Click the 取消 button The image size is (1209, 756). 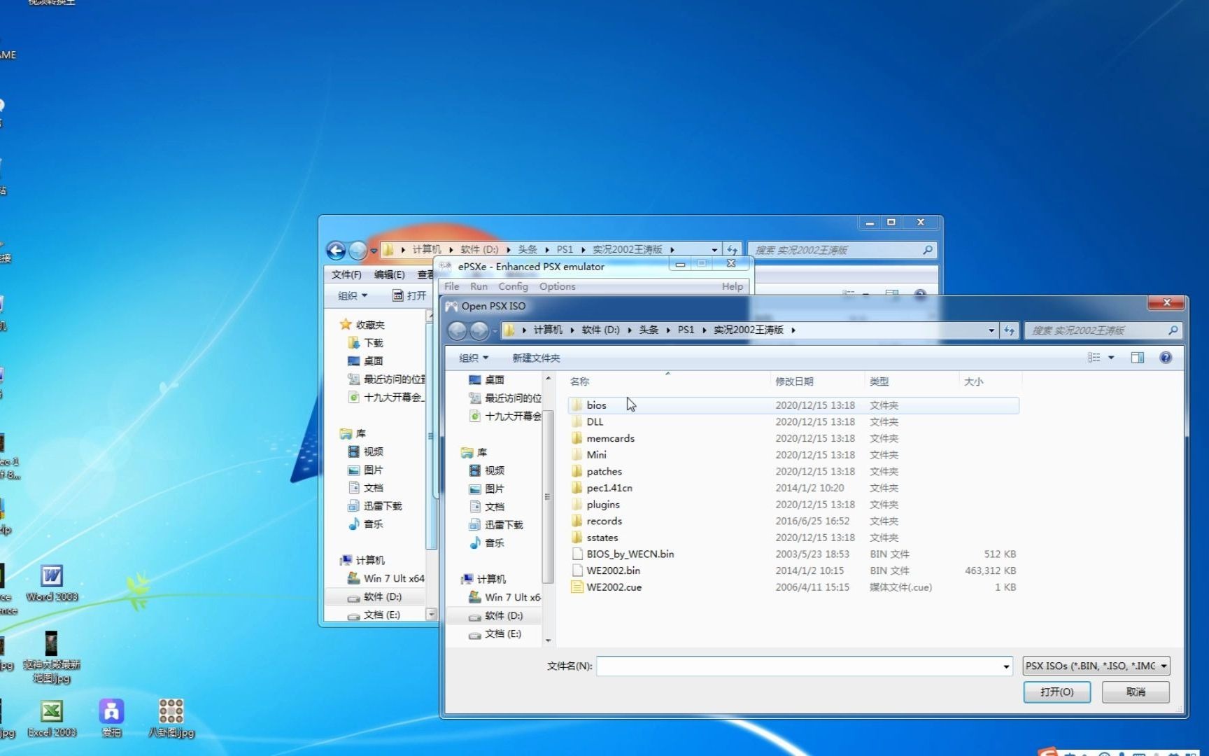tap(1136, 692)
